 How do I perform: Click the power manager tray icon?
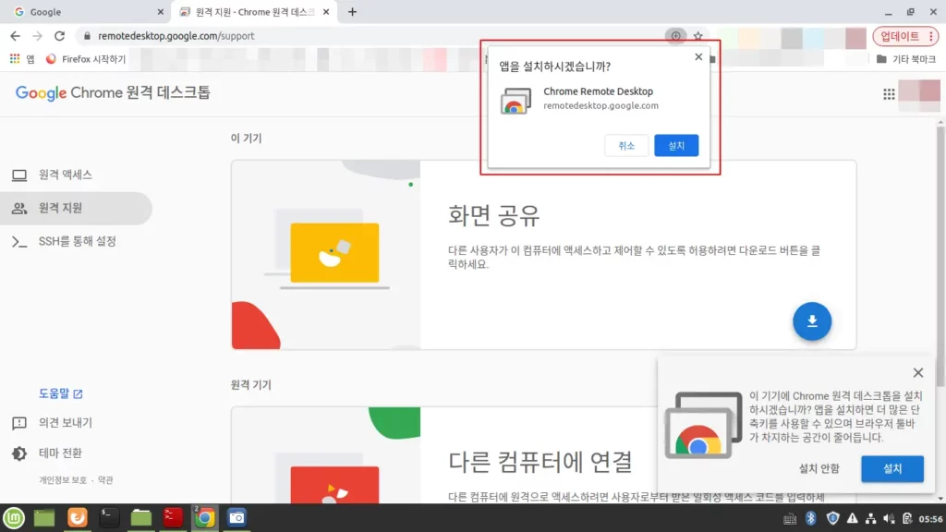tap(907, 519)
